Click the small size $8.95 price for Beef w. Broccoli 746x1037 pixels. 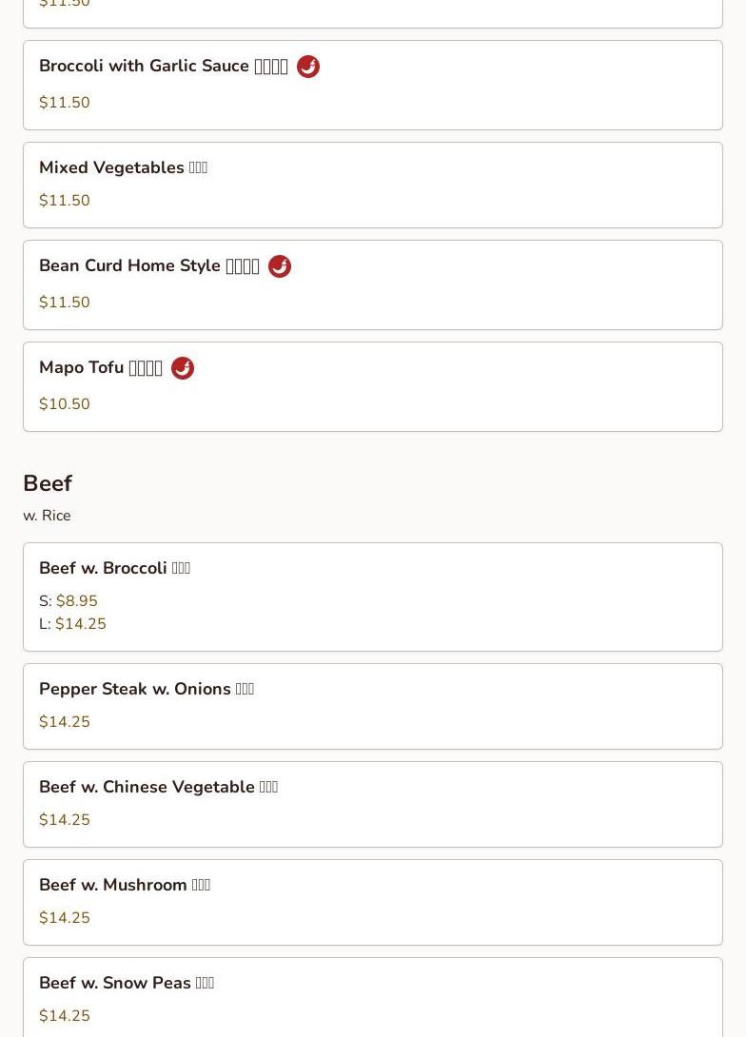76,601
